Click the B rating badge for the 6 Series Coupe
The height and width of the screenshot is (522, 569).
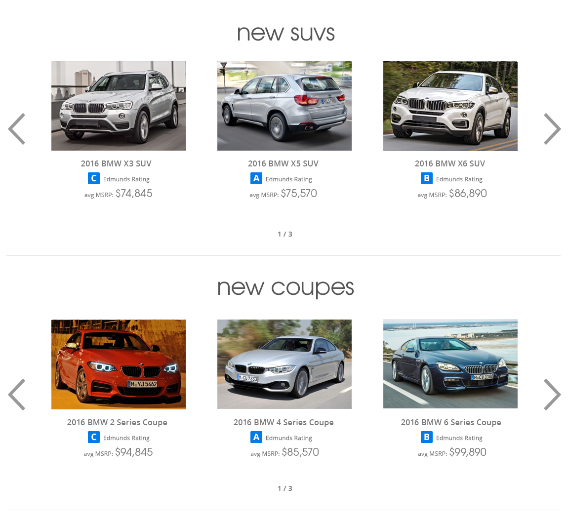(x=426, y=437)
